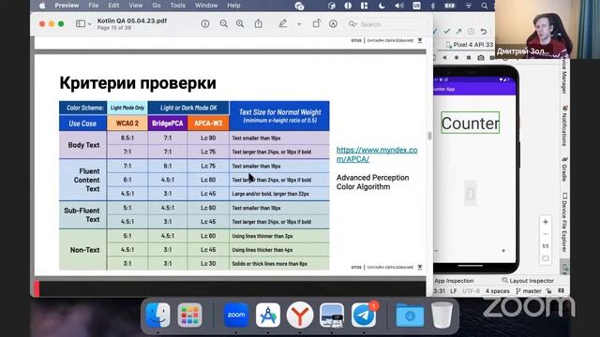Open the Device File Explorer panel
Image resolution: width=600 pixels, height=337 pixels.
pyautogui.click(x=564, y=222)
